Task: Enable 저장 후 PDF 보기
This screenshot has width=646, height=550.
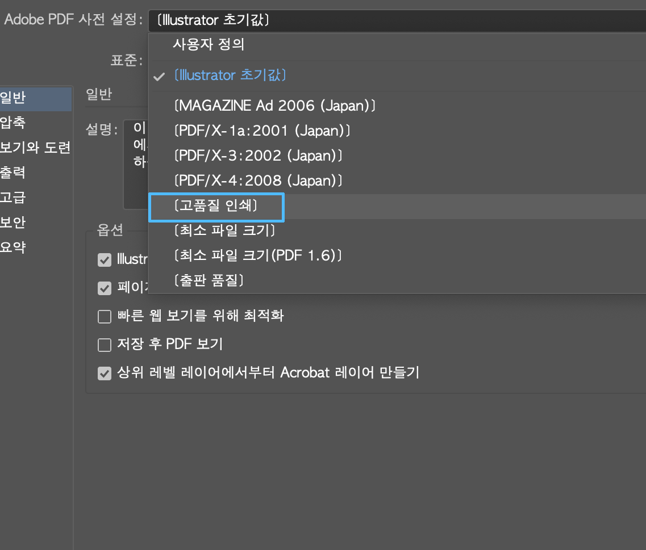Action: (x=105, y=345)
